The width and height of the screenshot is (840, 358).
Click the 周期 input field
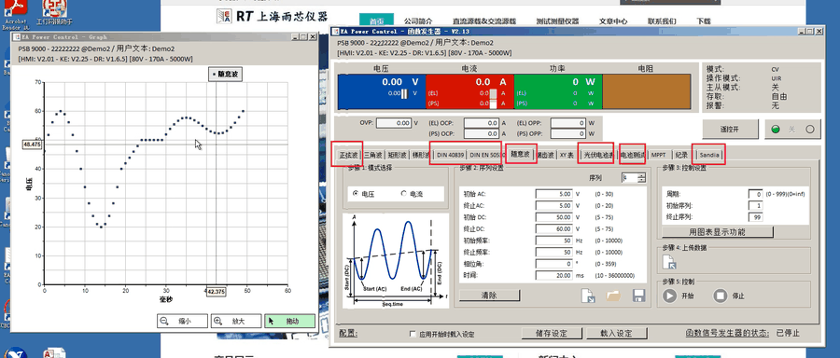(755, 194)
